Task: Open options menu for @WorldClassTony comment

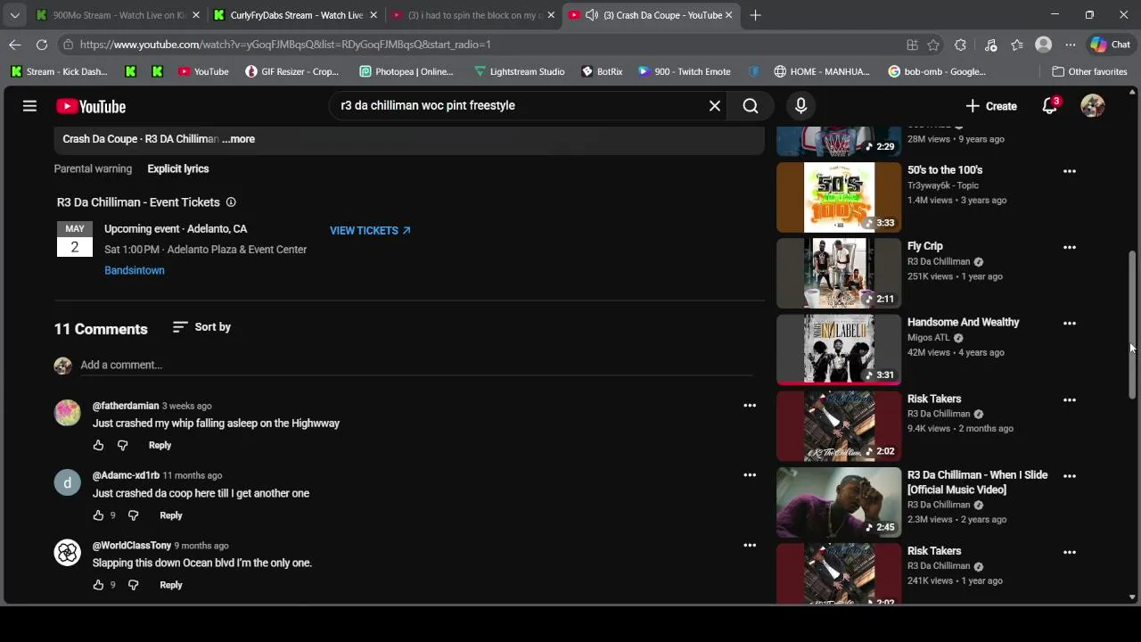Action: (x=750, y=545)
